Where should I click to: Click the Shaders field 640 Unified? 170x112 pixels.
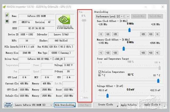(x=61, y=41)
